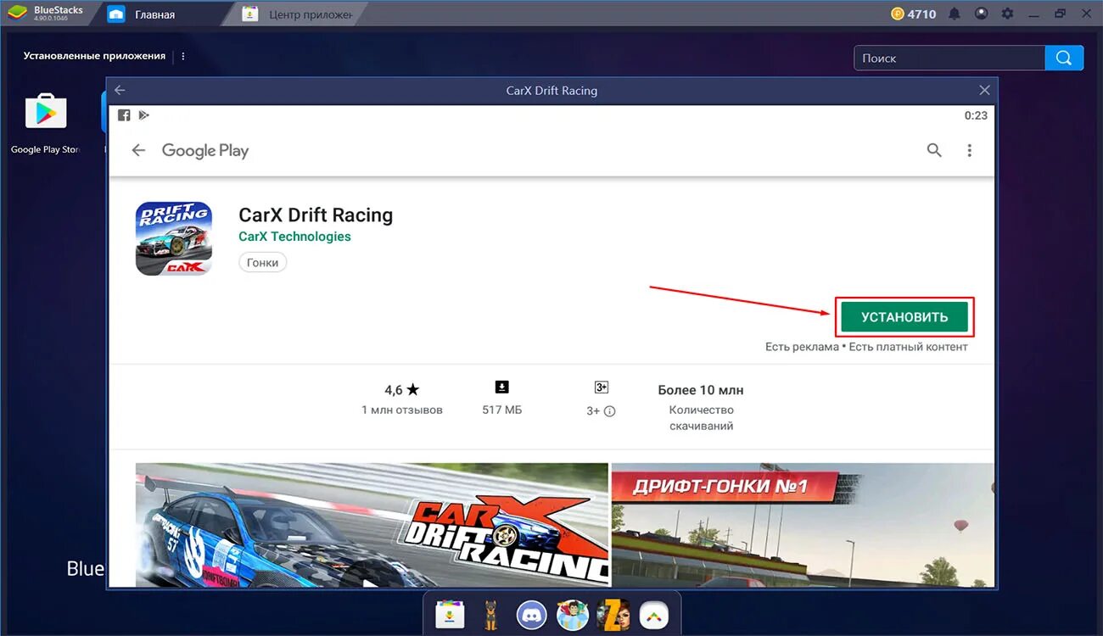Select the Гонки category chip
1103x636 pixels.
(263, 263)
